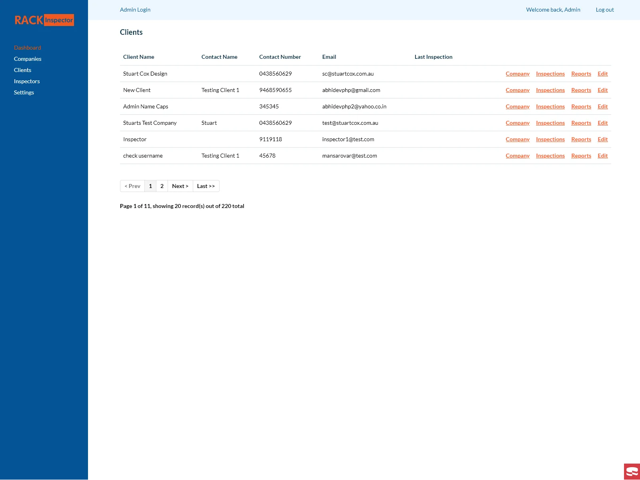Open Company link for Stuart Cox Design

click(x=517, y=74)
